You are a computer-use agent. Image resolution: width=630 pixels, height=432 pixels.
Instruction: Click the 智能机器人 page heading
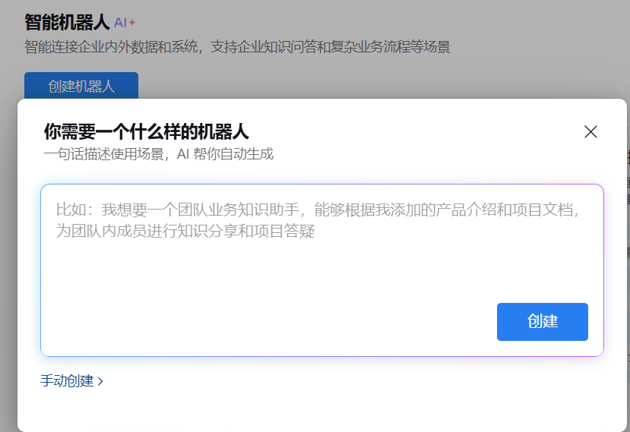(x=67, y=22)
